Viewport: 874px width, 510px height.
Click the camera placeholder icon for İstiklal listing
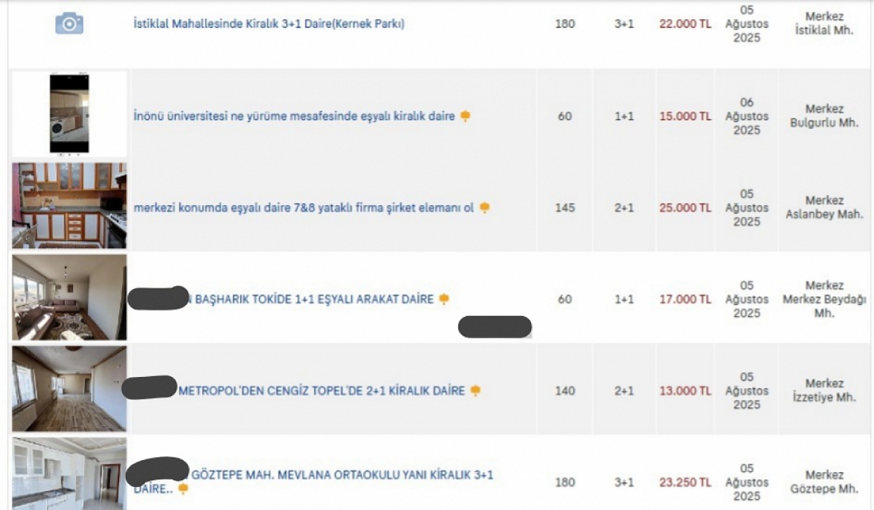(x=69, y=23)
